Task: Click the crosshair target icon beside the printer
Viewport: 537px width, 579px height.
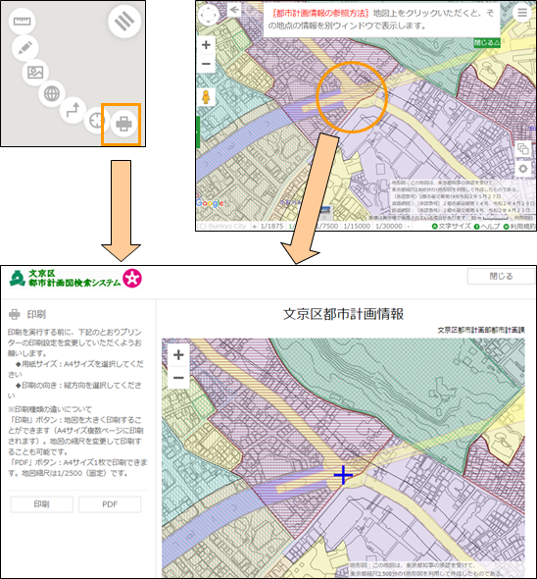Action: coord(96,121)
